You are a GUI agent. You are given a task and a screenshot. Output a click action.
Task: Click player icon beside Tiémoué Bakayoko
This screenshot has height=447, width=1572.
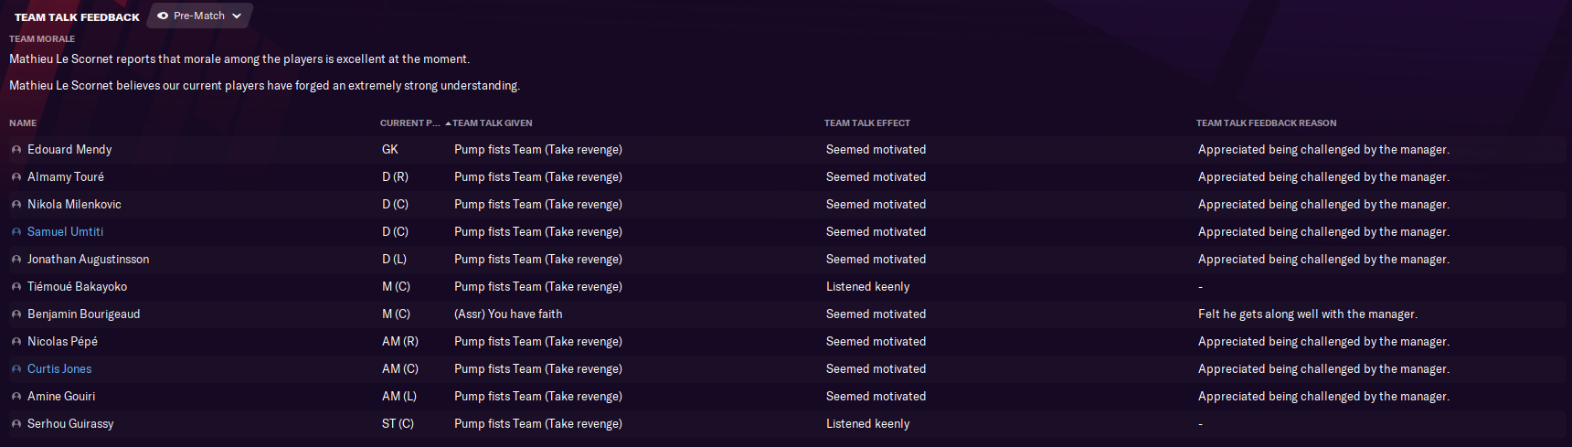tap(16, 287)
